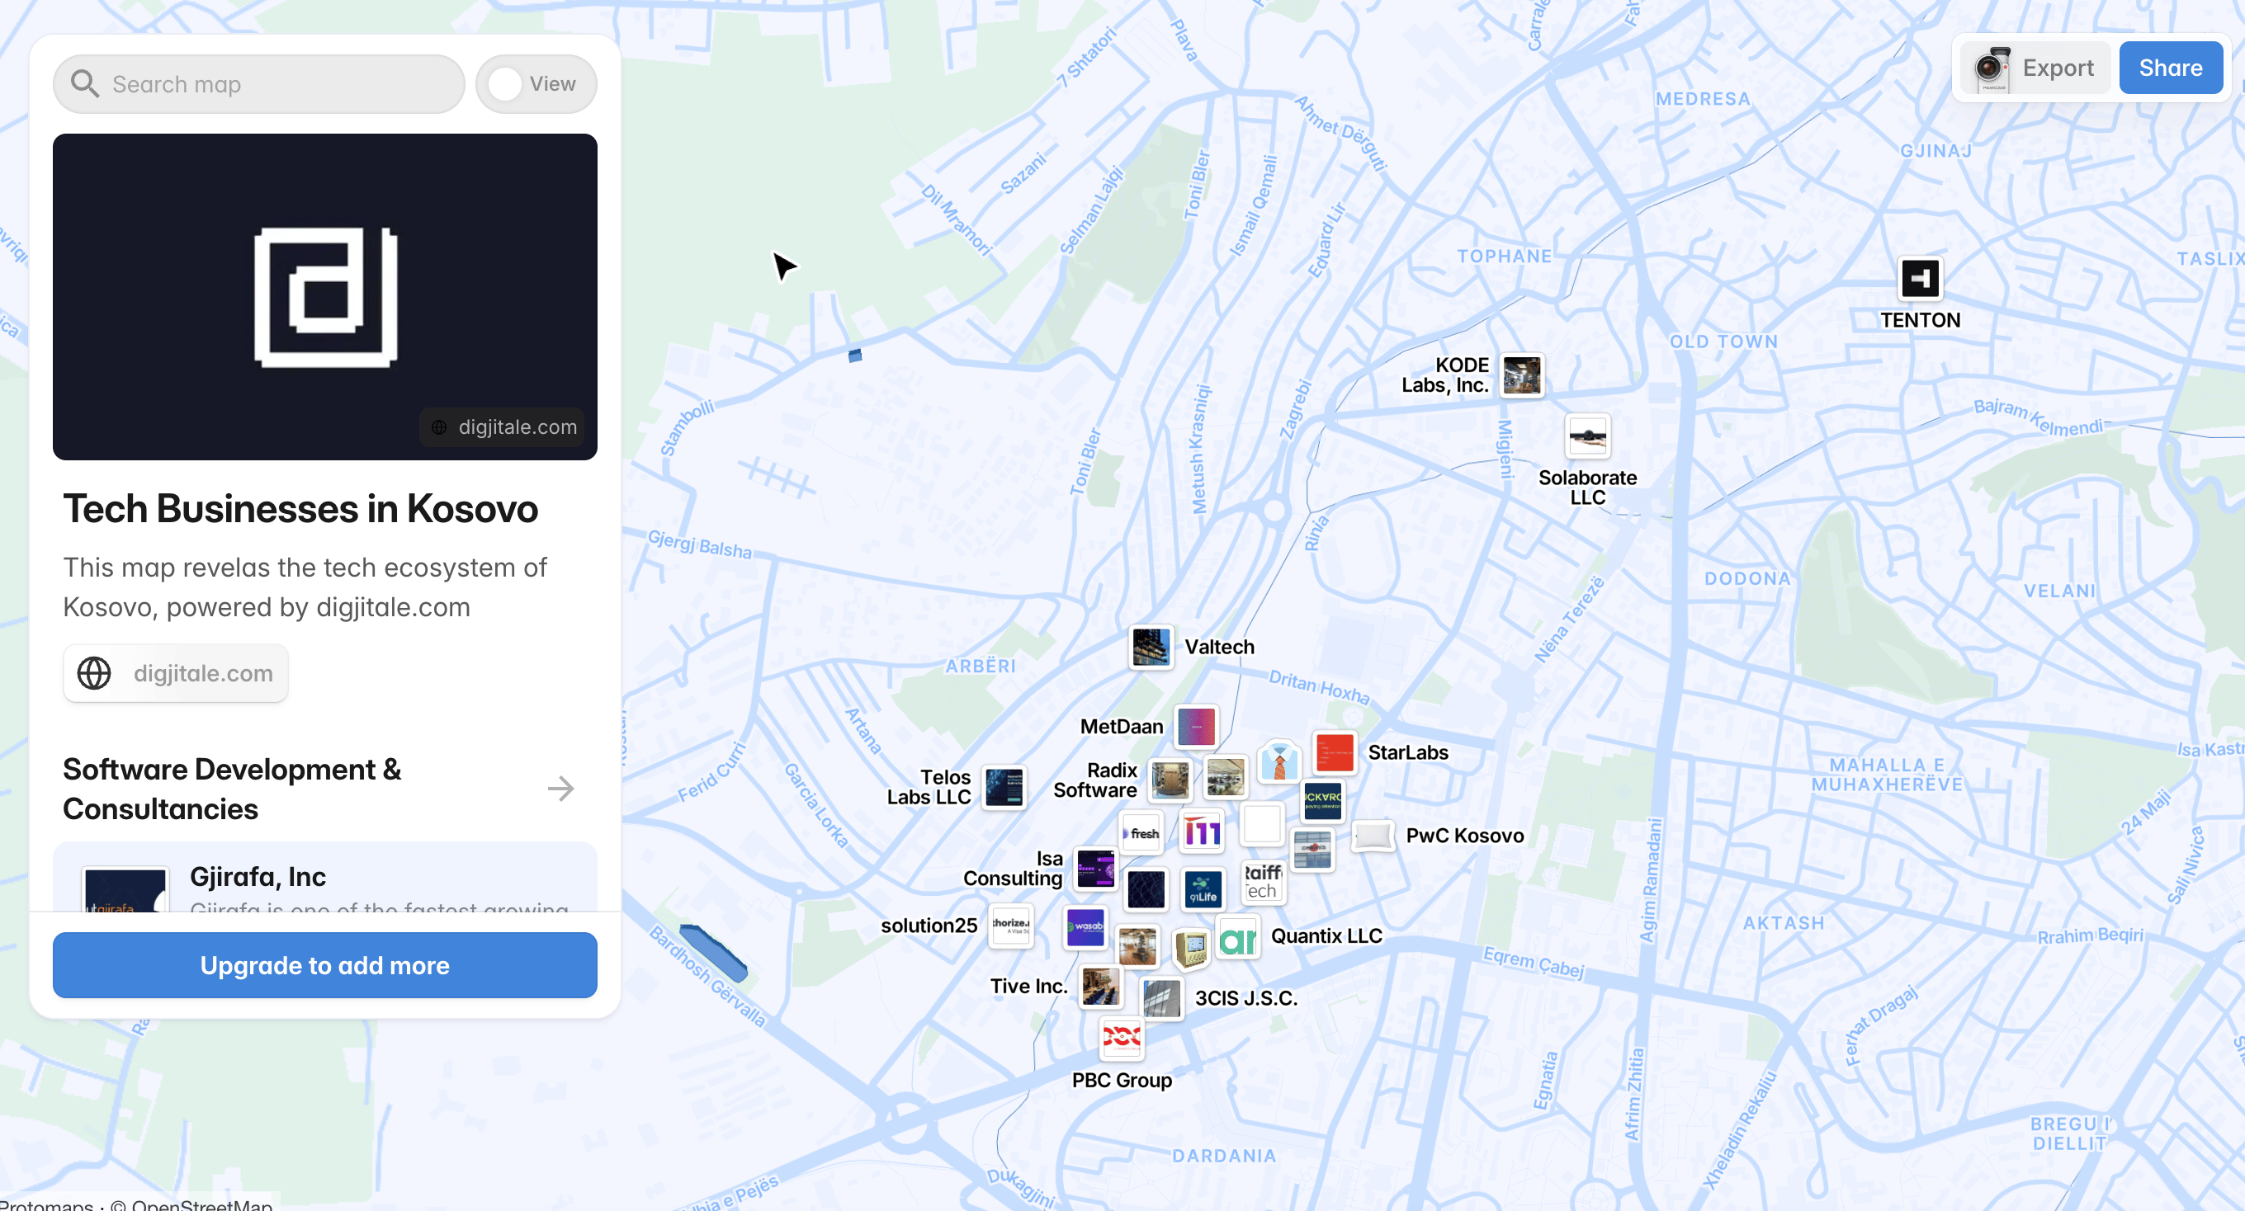Click the Share button
This screenshot has width=2245, height=1211.
click(2169, 67)
